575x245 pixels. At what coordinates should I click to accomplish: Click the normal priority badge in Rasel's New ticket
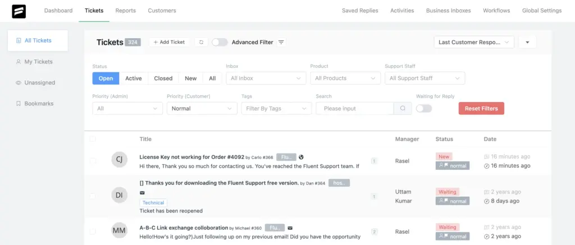(453, 166)
